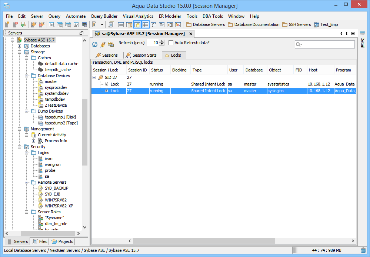Switch to the Projects tab at bottom
The height and width of the screenshot is (257, 370).
coord(62,241)
